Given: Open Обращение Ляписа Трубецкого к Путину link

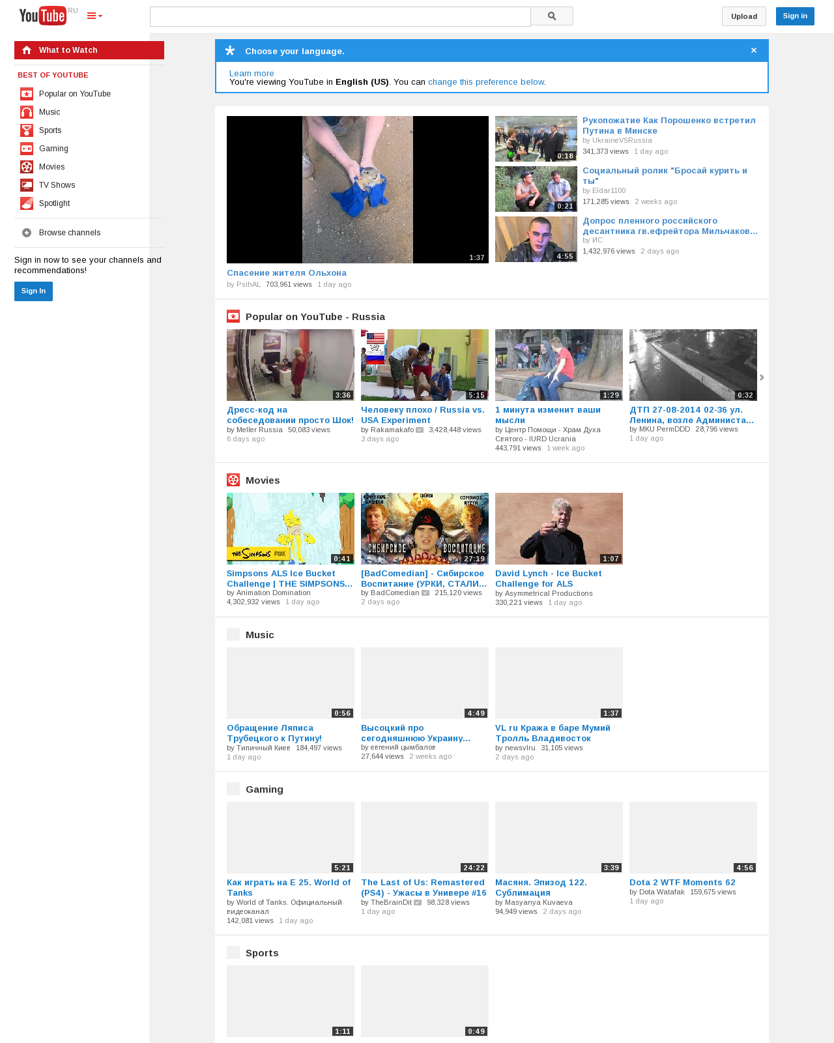Looking at the screenshot, I should click(x=274, y=733).
